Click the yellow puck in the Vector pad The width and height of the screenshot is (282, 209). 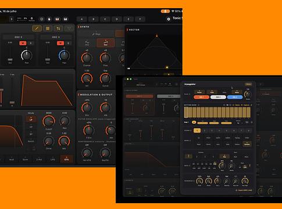167,67
